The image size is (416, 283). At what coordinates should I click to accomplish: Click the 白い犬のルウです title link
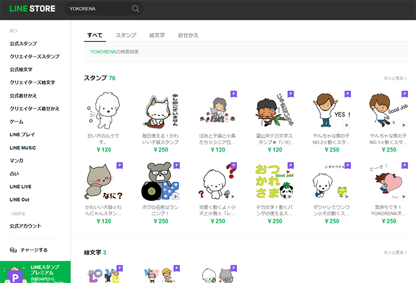click(103, 139)
